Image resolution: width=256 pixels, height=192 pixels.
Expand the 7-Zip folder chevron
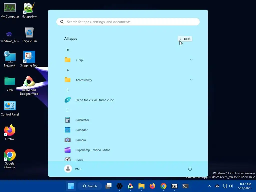191,60
